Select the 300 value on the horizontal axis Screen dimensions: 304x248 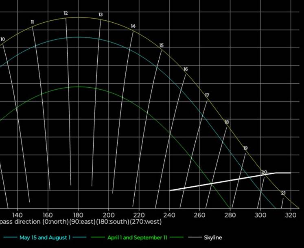click(260, 215)
